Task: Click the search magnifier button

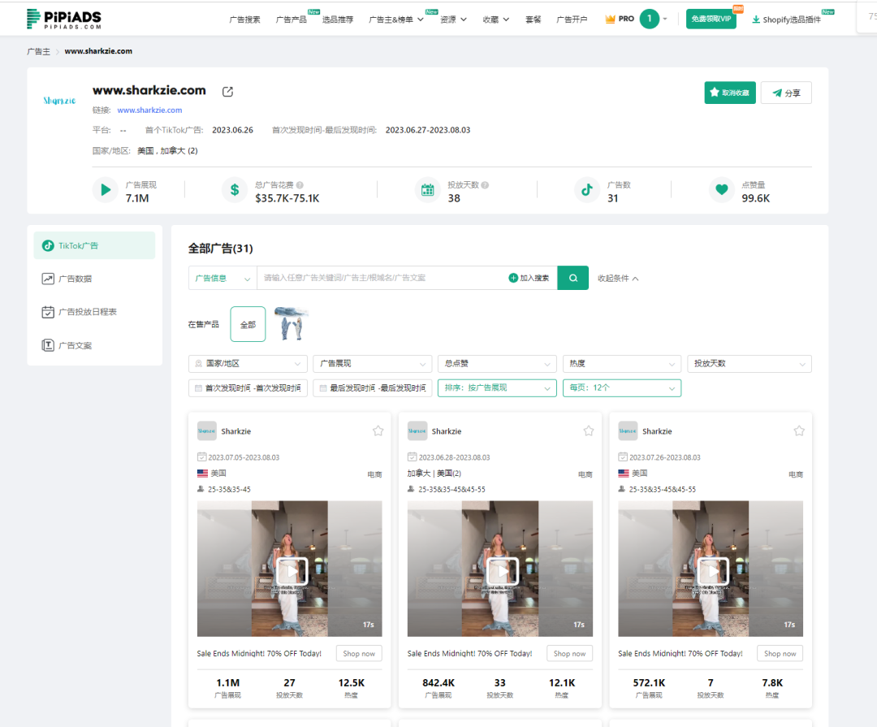Action: pyautogui.click(x=572, y=278)
